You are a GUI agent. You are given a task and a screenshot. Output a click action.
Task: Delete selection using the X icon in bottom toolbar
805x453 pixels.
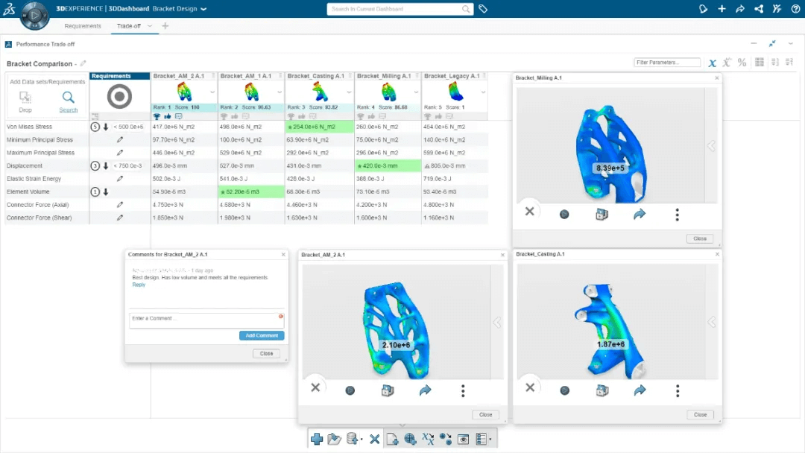point(375,439)
